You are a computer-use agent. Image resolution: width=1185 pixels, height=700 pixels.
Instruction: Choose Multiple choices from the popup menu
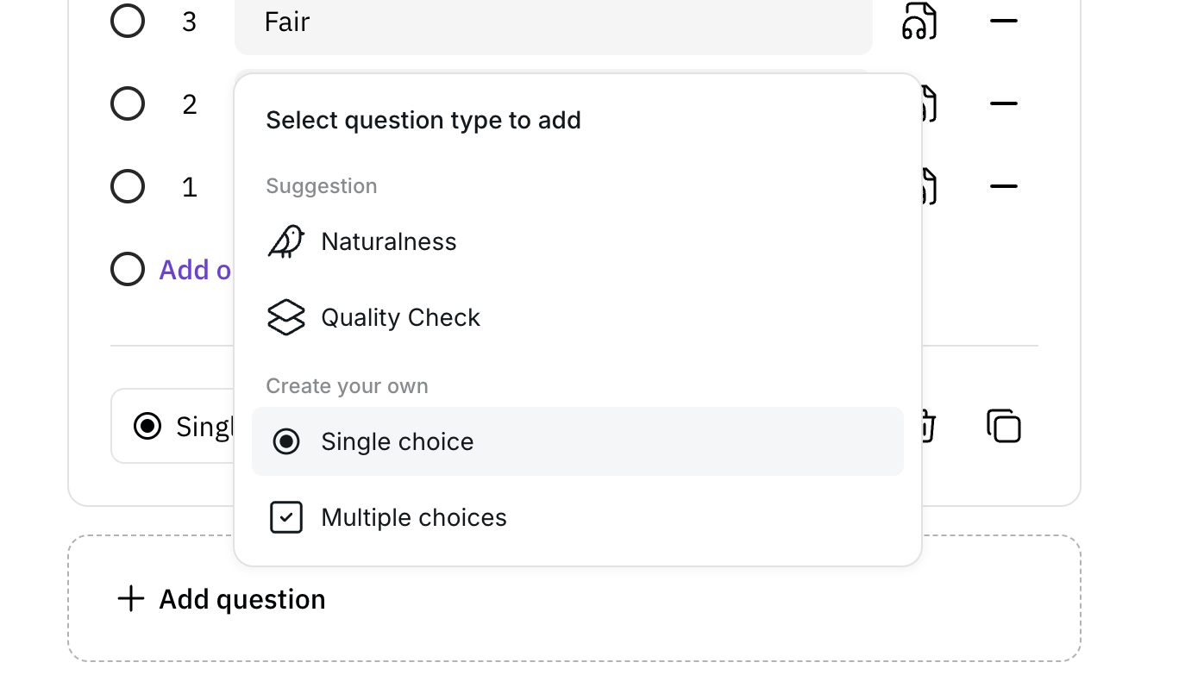[x=578, y=517]
